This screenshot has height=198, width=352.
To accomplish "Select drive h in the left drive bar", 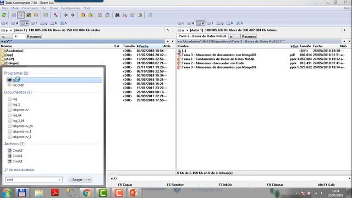I will coord(54,23).
